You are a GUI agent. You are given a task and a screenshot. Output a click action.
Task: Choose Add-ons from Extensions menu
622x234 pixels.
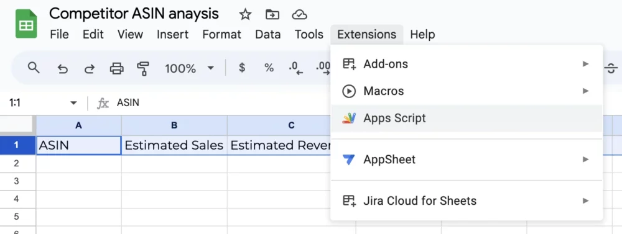(x=466, y=64)
